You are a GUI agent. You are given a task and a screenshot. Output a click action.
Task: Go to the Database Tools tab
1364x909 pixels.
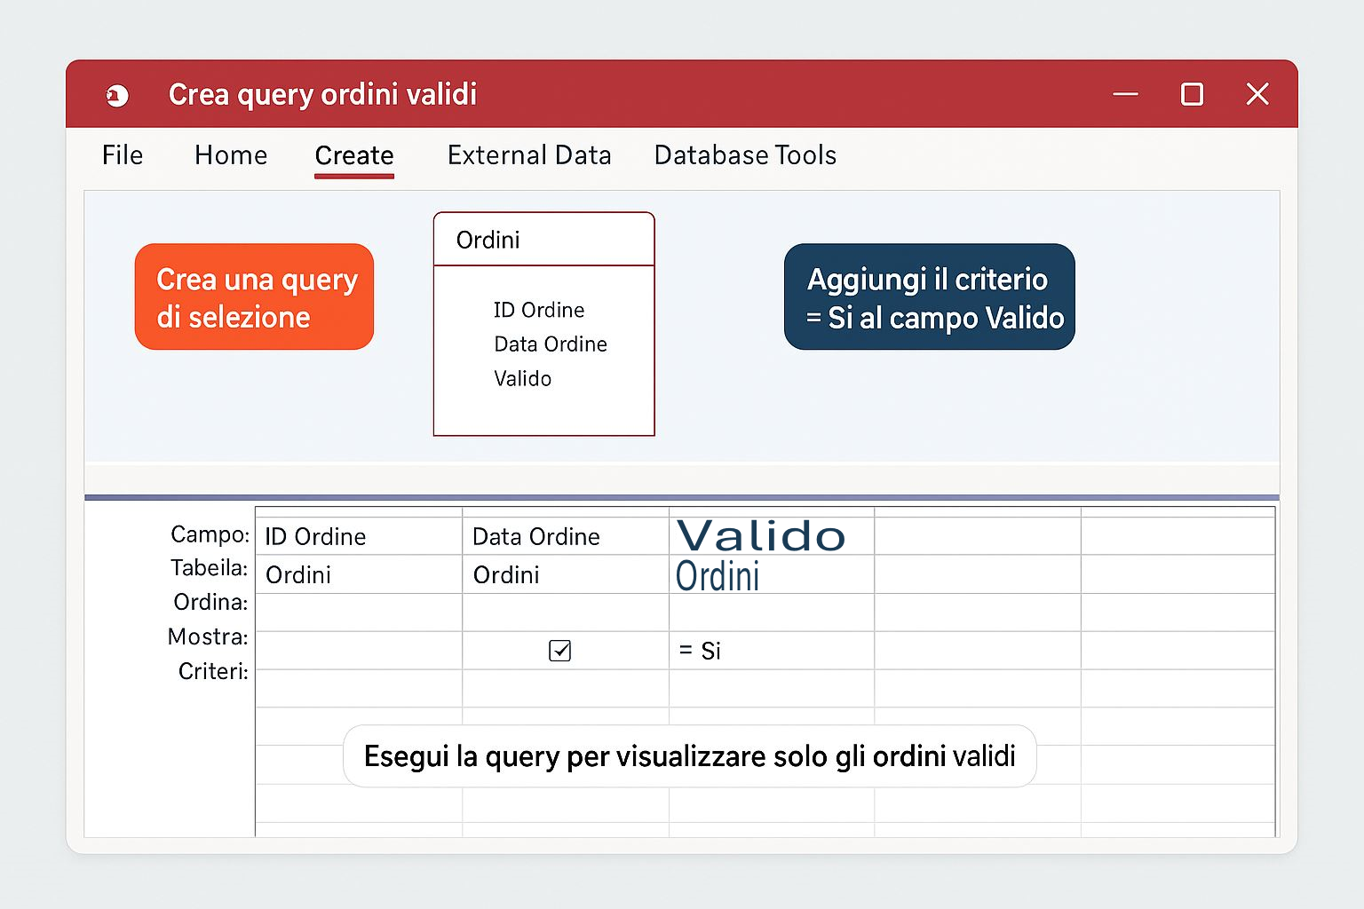coord(745,155)
